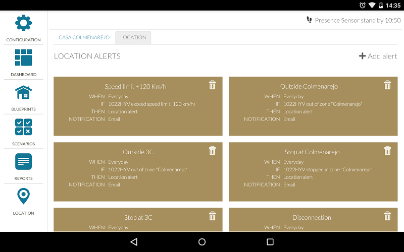The image size is (404, 252).
Task: Click the REPORTS label in sidebar
Action: coord(23,178)
